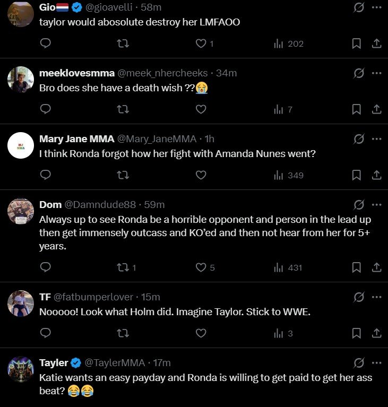
Task: Open Mary Jane MMA's profile name link
Action: click(76, 139)
